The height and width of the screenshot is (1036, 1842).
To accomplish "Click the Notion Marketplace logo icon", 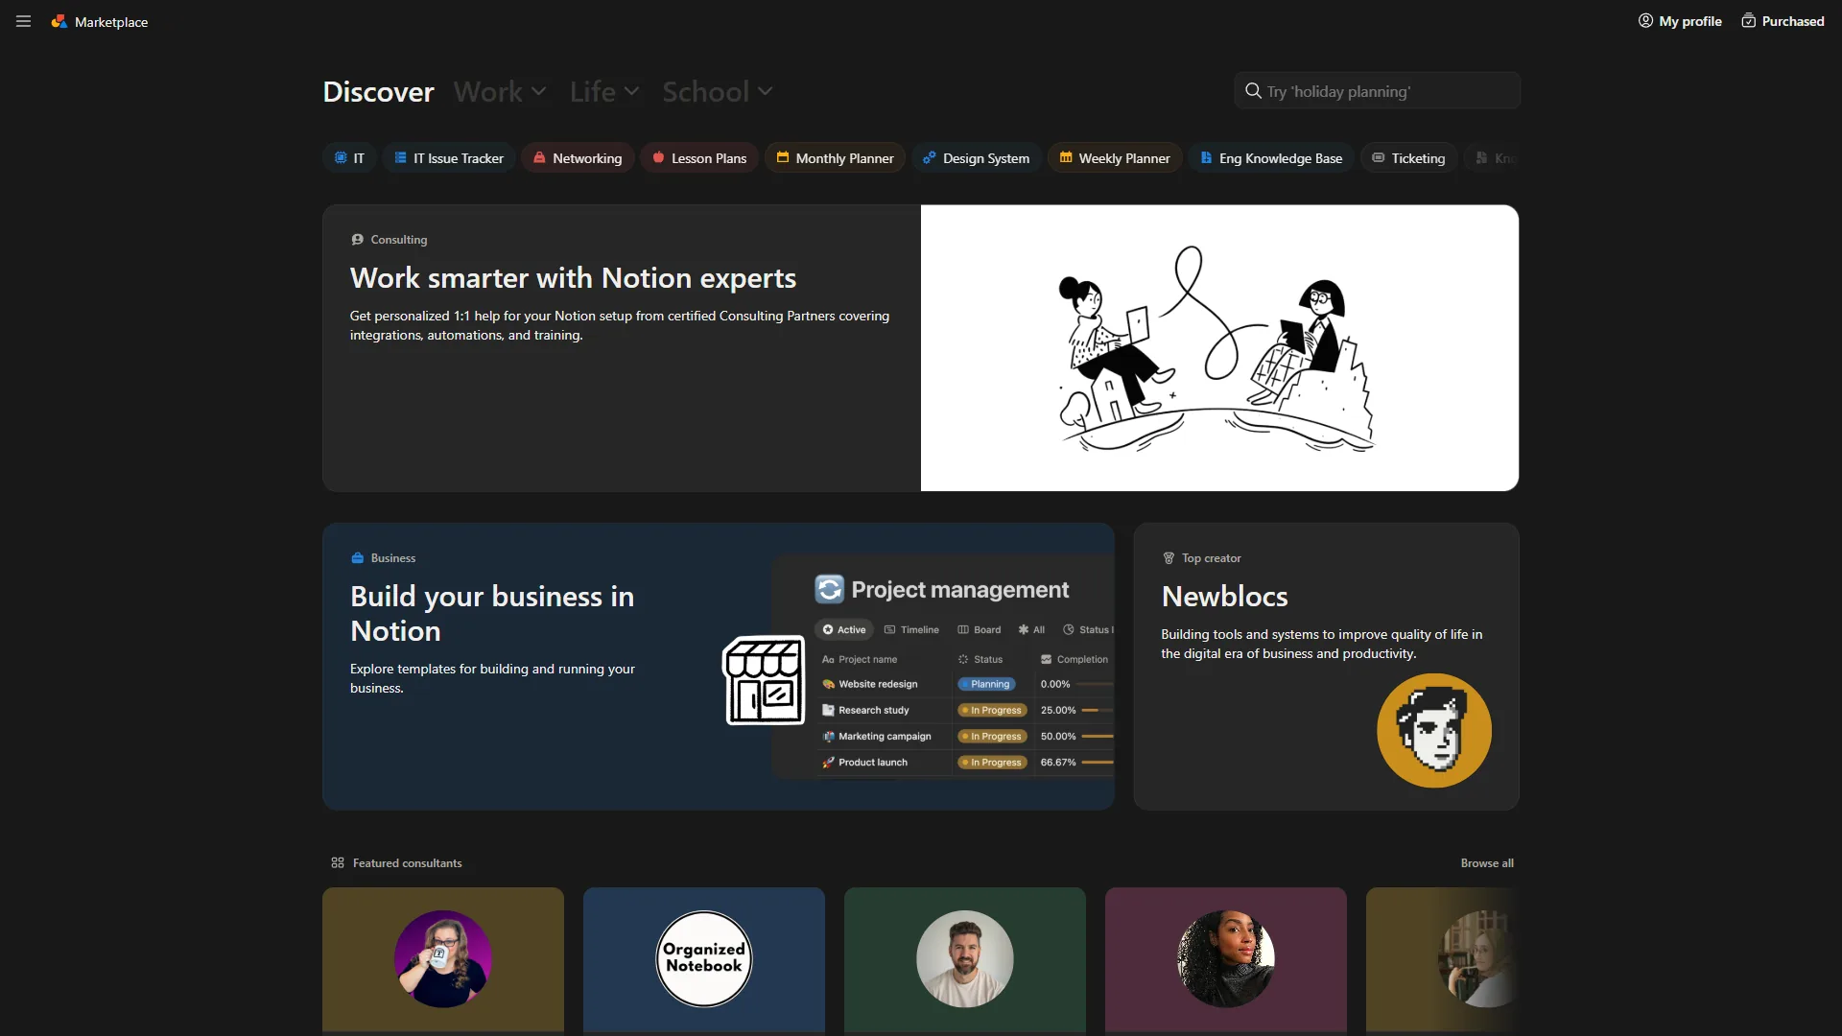I will click(x=59, y=21).
